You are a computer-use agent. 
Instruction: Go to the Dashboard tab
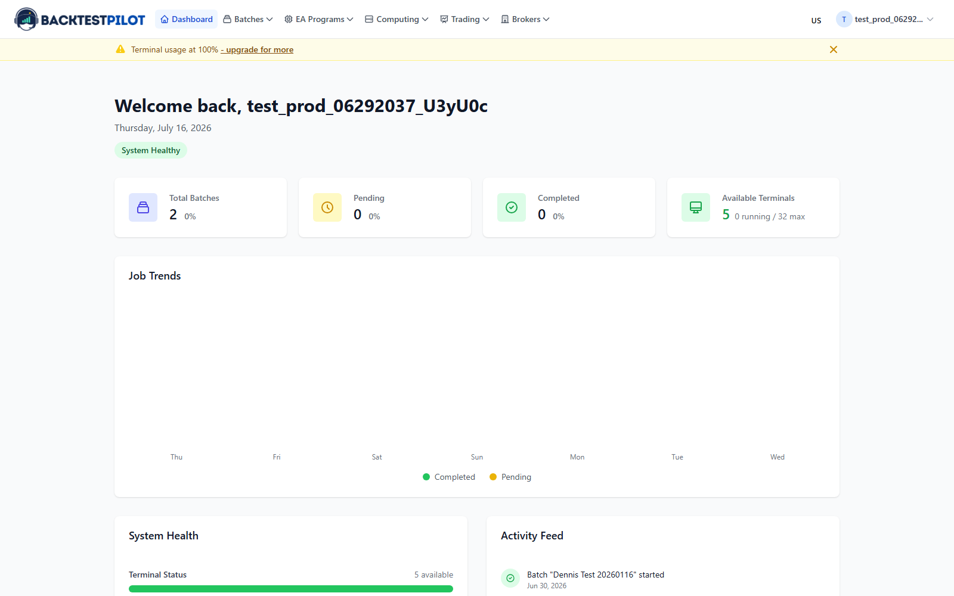186,19
